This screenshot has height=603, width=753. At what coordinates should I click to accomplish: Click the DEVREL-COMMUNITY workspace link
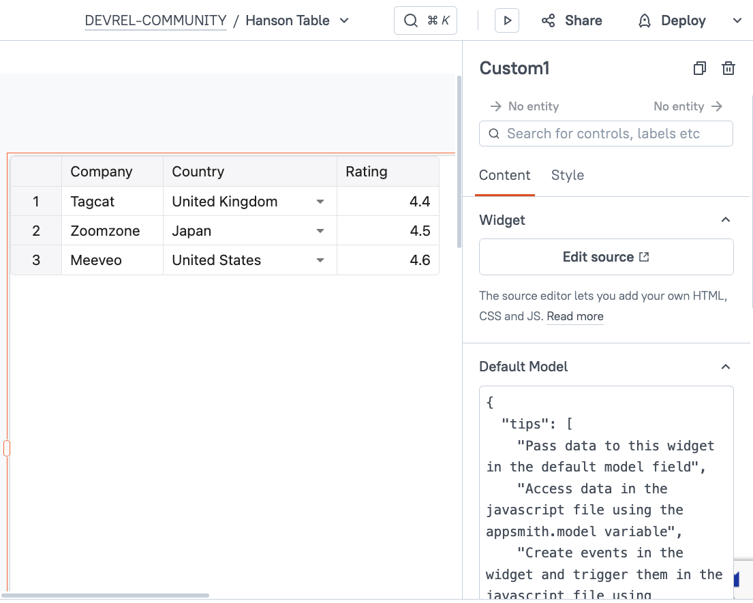(x=155, y=20)
